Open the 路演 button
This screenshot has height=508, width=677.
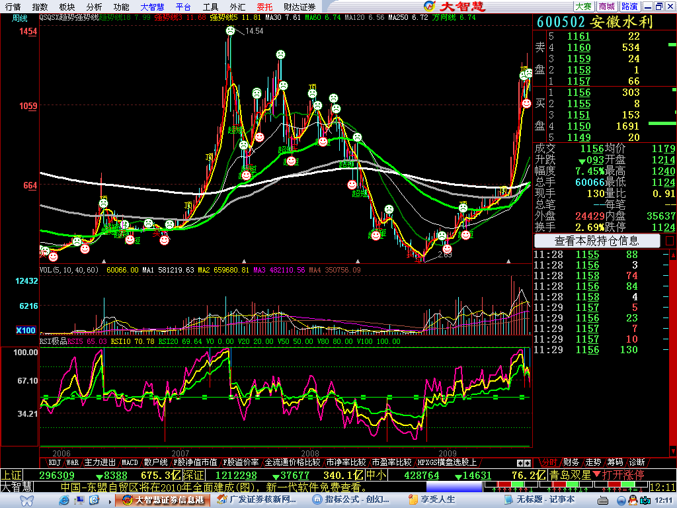(x=629, y=7)
